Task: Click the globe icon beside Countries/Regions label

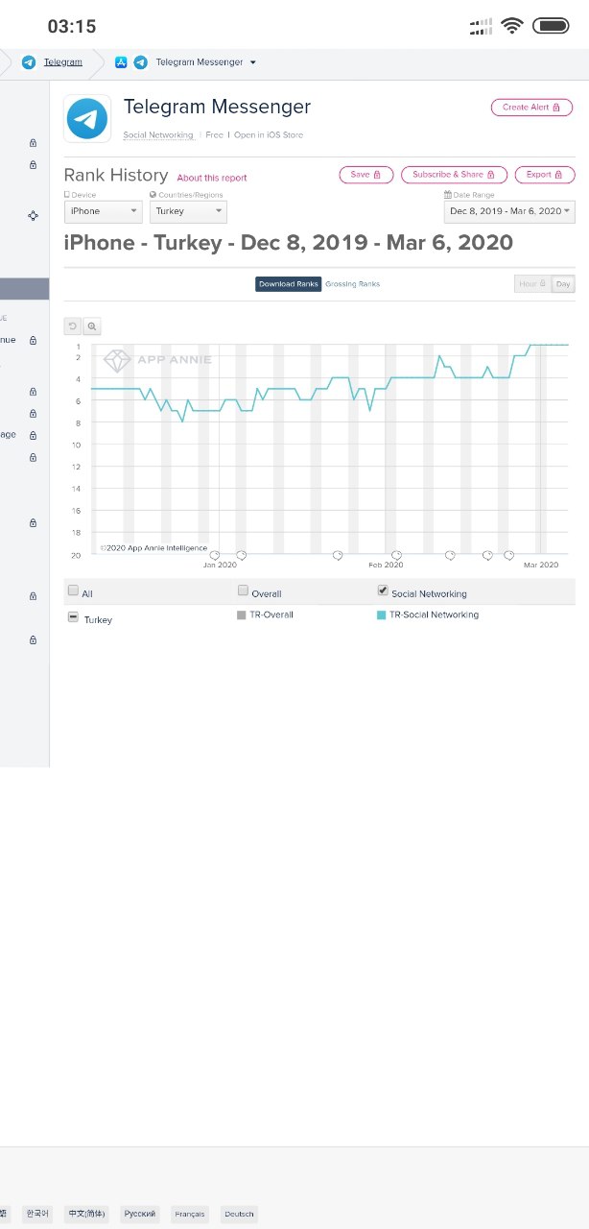Action: [153, 195]
